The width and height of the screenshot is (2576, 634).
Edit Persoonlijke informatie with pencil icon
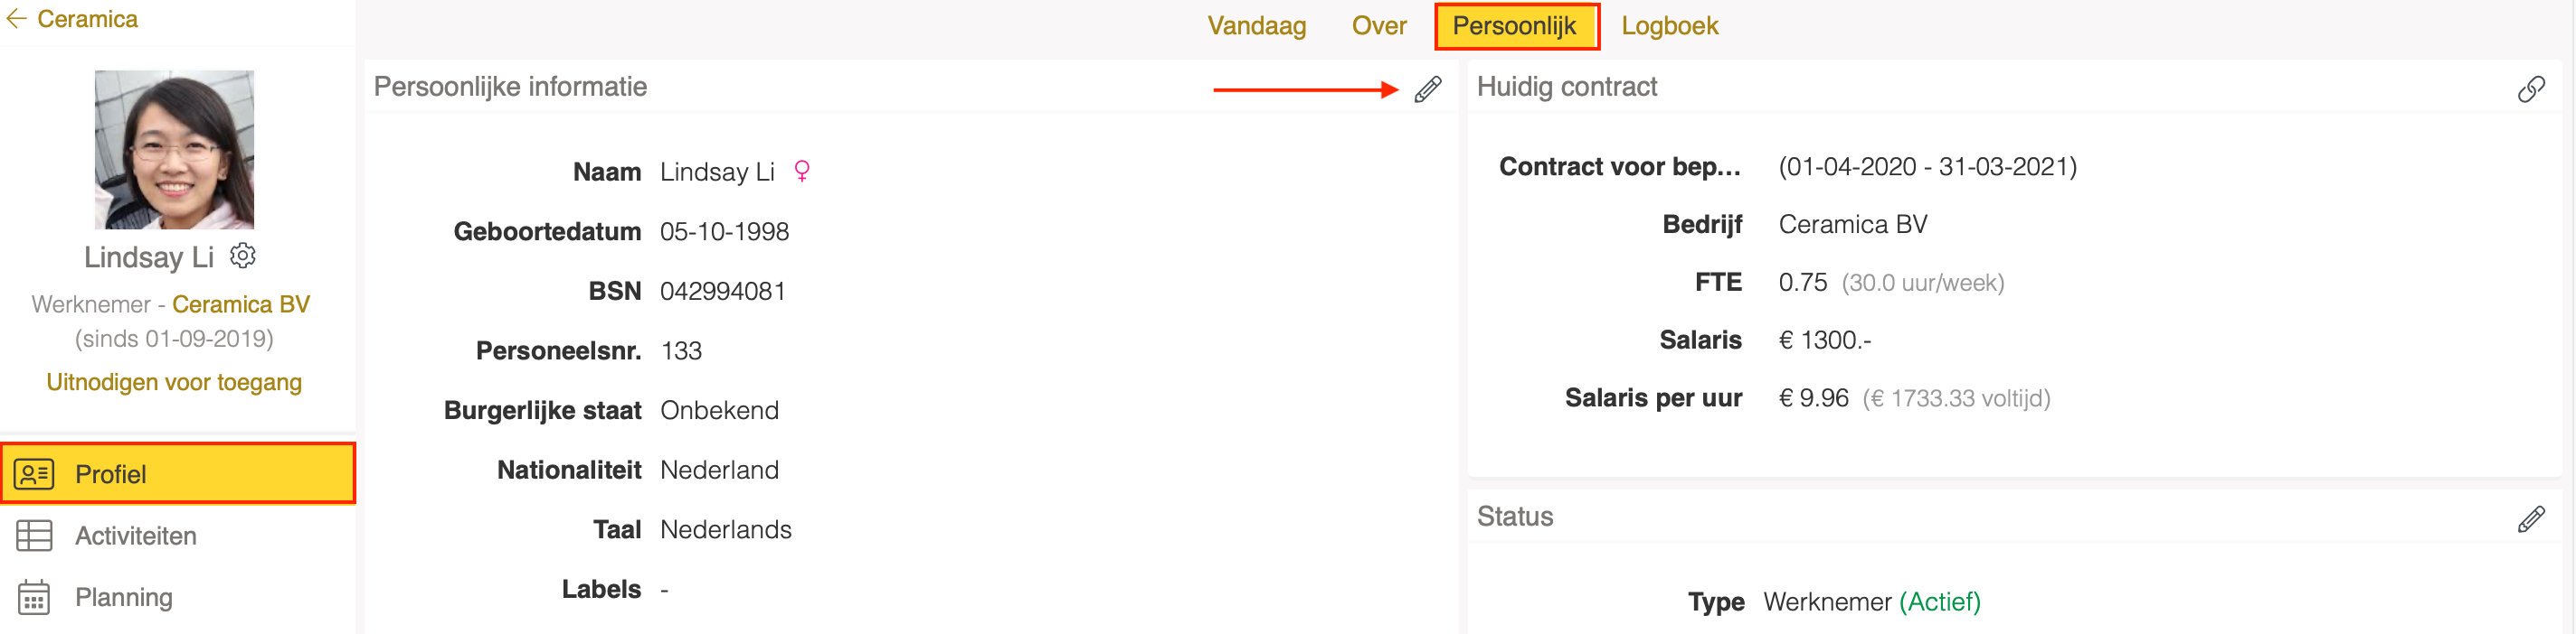(x=1427, y=89)
